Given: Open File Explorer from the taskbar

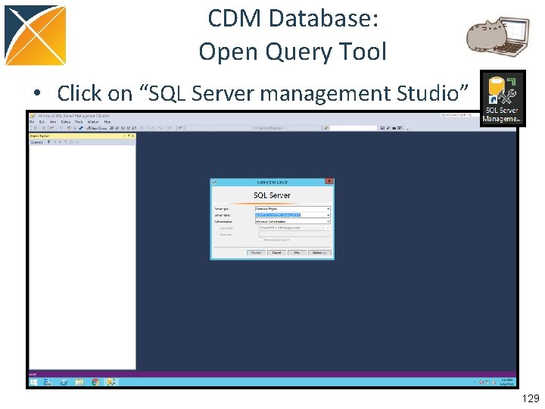Looking at the screenshot, I should pos(79,382).
